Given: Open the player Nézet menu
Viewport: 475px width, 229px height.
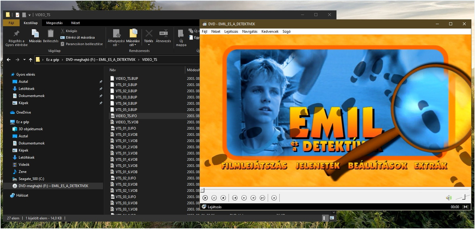Looking at the screenshot, I should [x=216, y=31].
